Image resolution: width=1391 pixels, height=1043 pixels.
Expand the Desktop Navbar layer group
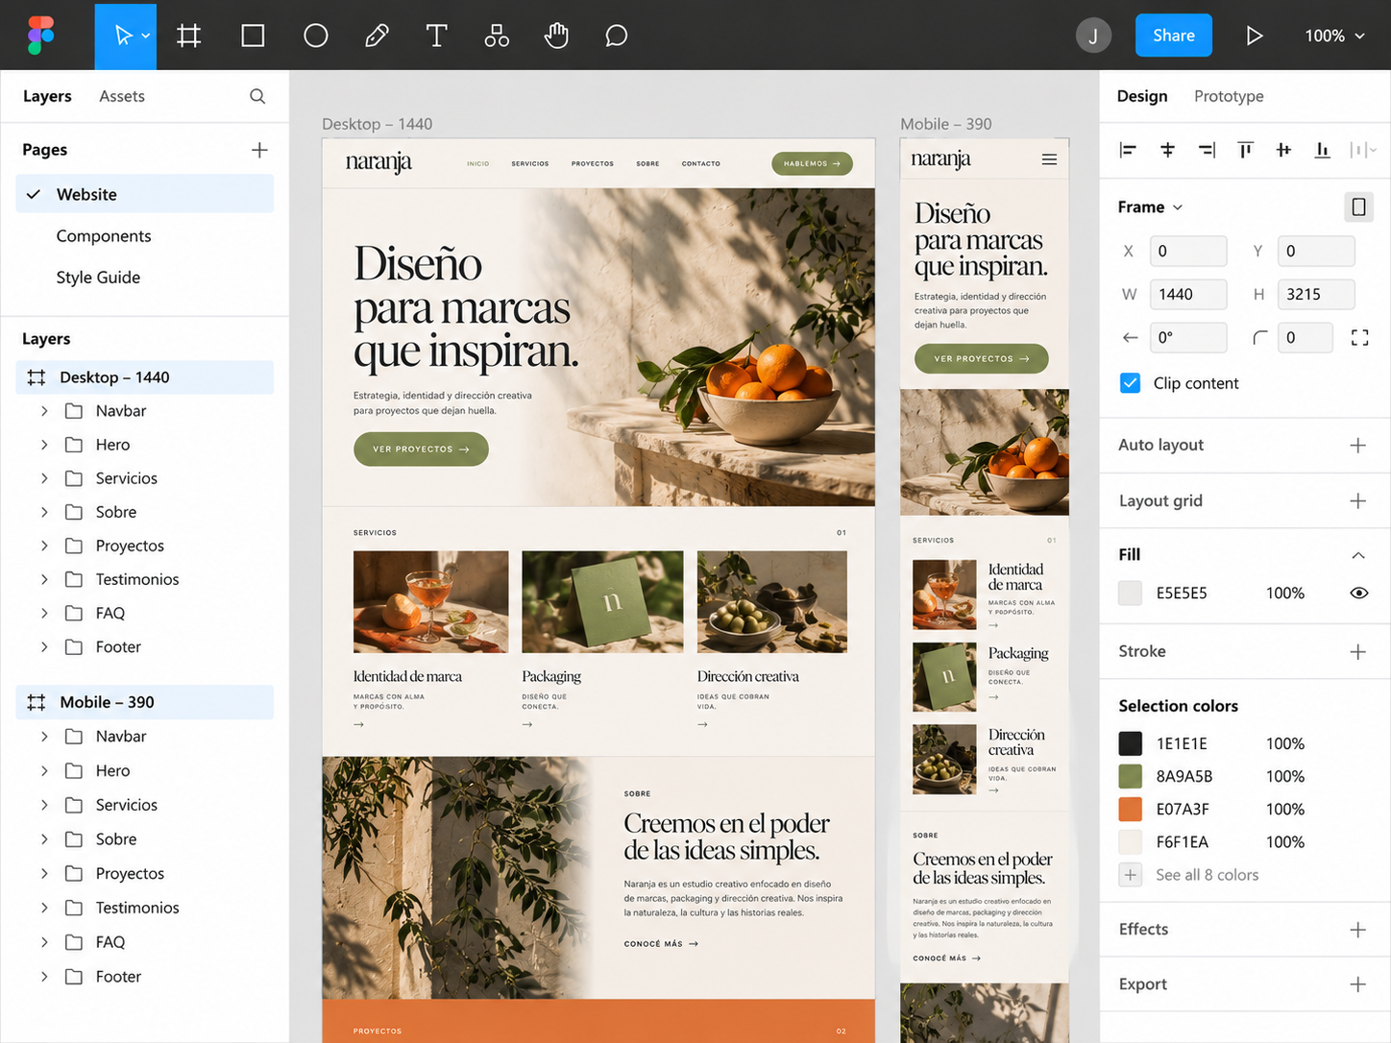(44, 411)
